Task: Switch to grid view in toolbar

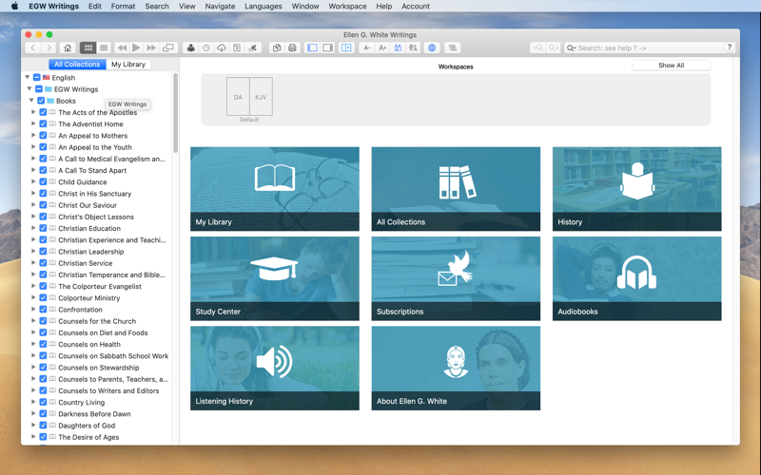Action: pyautogui.click(x=88, y=47)
